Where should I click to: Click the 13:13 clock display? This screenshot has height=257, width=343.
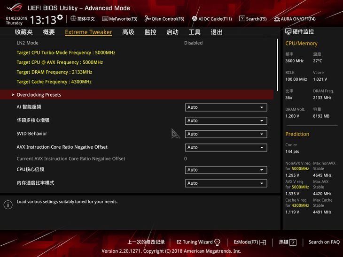click(43, 20)
